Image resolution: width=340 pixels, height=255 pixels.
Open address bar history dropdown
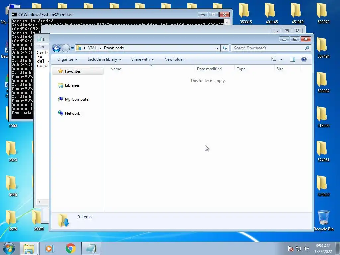[x=217, y=48]
